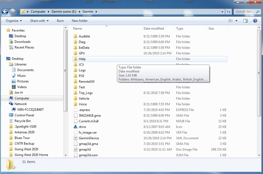
Task: Open the Share with menu
Action: pyautogui.click(x=39, y=21)
